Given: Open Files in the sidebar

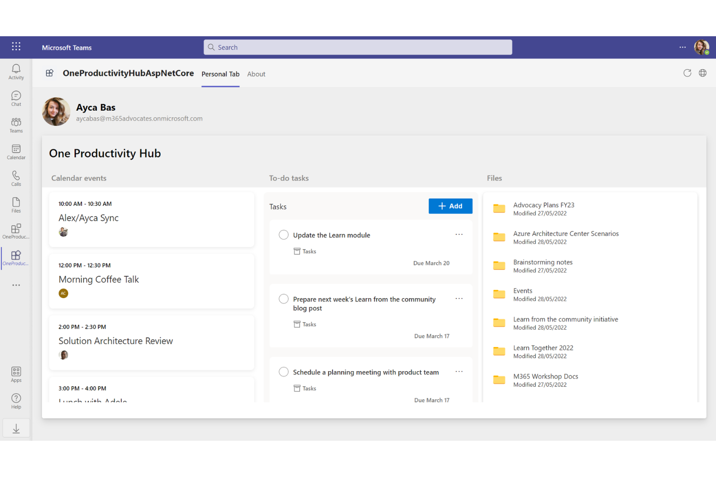Looking at the screenshot, I should pyautogui.click(x=16, y=204).
